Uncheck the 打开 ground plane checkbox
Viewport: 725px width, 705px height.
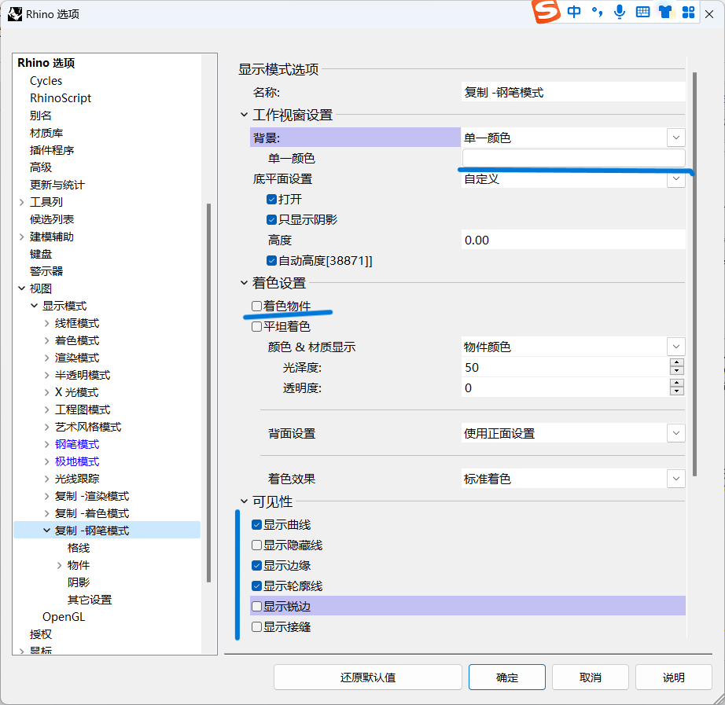pos(271,200)
